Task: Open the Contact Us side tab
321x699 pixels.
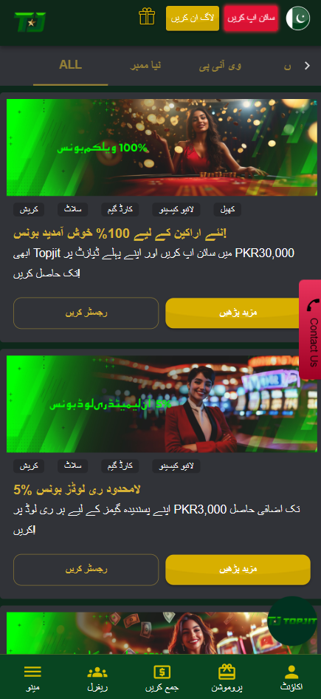Action: tap(311, 330)
